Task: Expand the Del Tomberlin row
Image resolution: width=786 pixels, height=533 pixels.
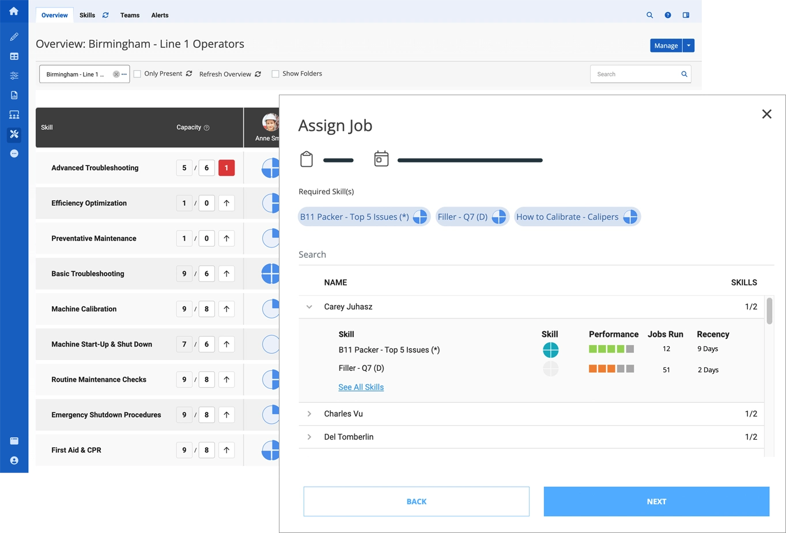Action: (x=309, y=437)
